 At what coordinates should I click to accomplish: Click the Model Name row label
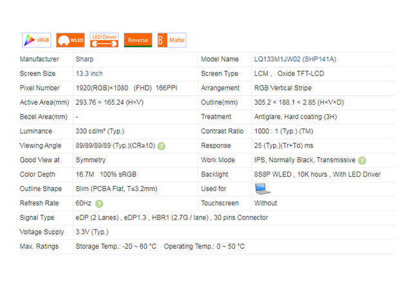point(220,59)
